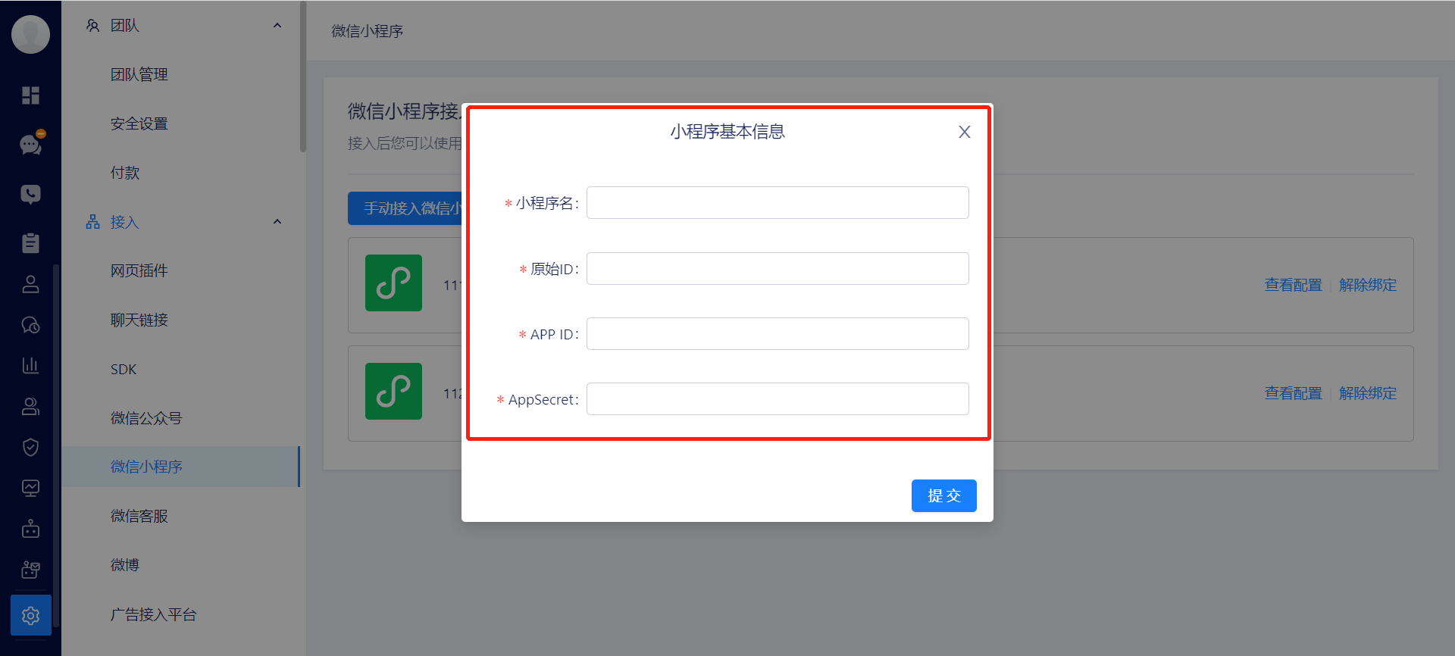The width and height of the screenshot is (1455, 656).
Task: Click the 团队 people icon
Action: (x=92, y=26)
